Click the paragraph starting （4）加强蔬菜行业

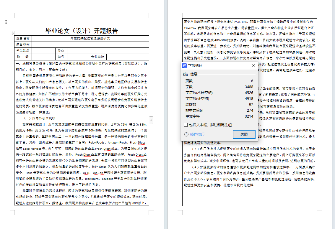250,176
